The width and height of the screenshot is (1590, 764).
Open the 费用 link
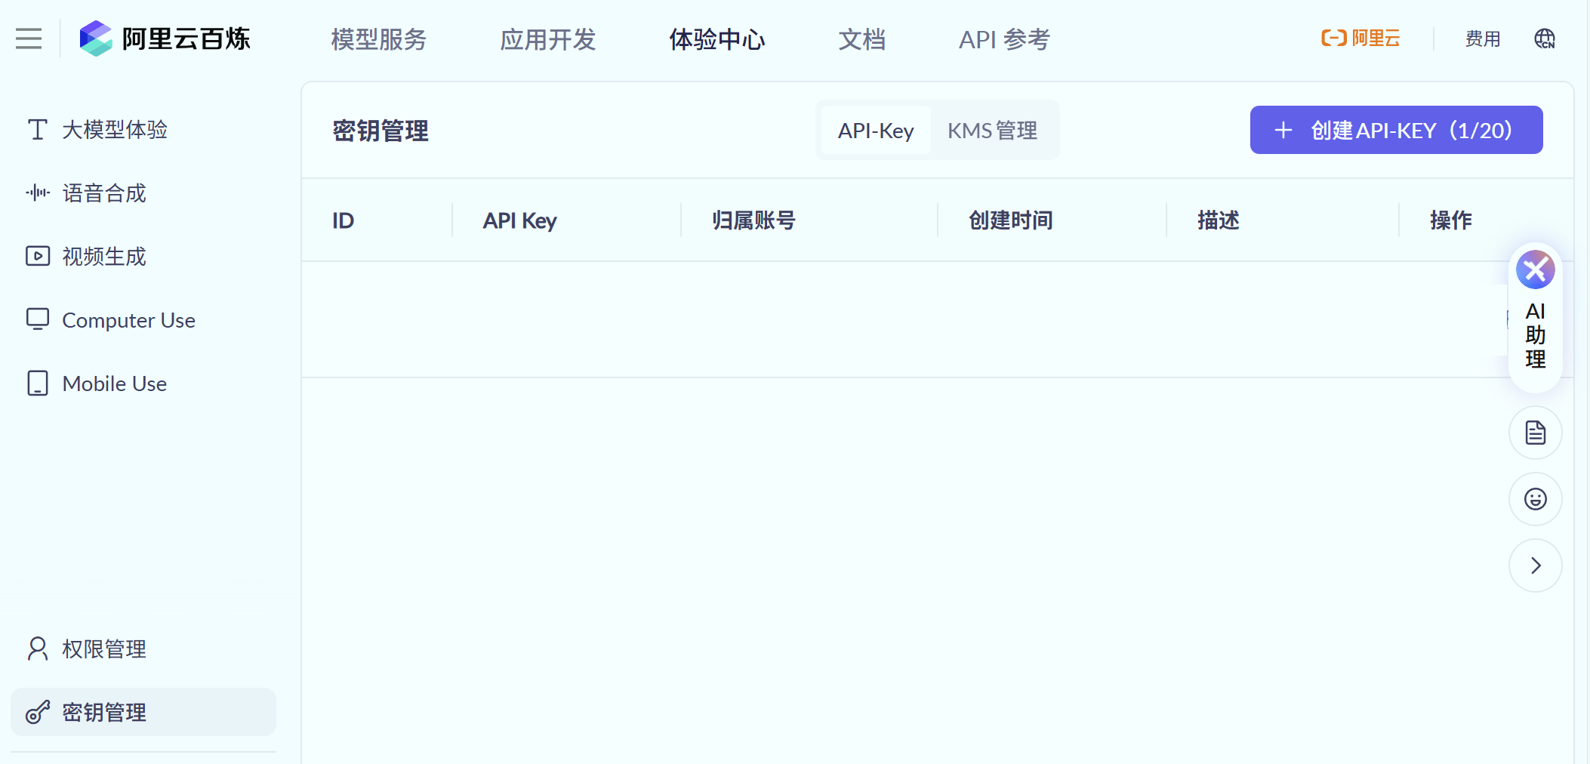(1483, 39)
